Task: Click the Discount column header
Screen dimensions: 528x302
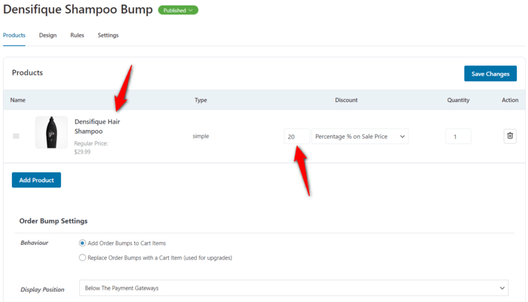Action: tap(346, 100)
